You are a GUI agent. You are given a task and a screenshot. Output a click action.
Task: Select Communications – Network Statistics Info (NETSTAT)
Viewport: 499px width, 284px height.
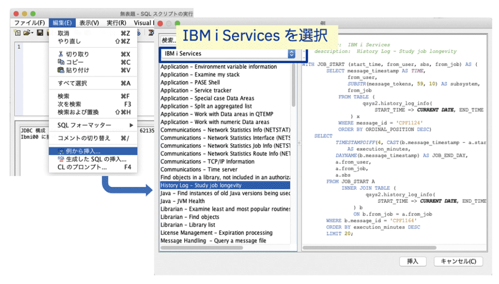(225, 130)
